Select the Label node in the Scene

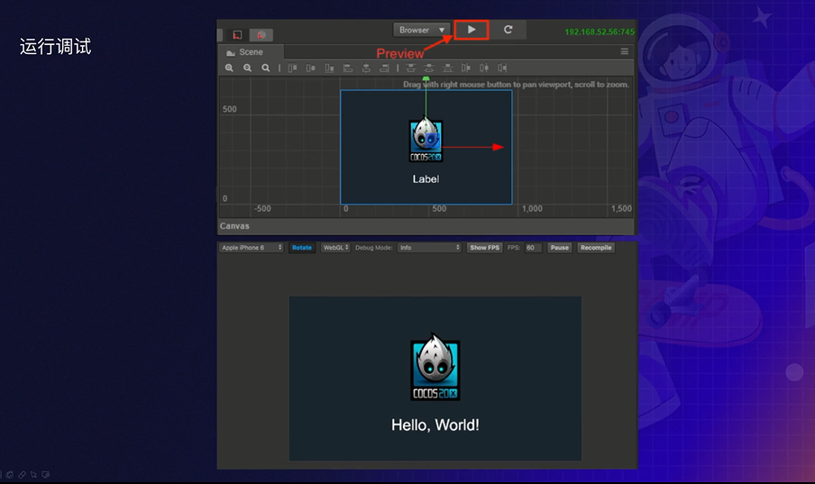(x=426, y=178)
